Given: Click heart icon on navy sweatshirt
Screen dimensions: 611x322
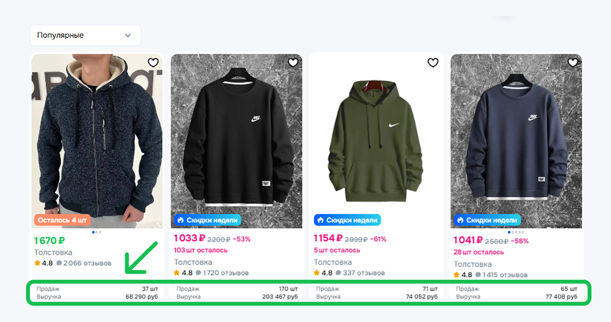Looking at the screenshot, I should 573,62.
